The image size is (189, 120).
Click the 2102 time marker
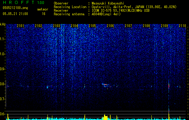click(38, 26)
